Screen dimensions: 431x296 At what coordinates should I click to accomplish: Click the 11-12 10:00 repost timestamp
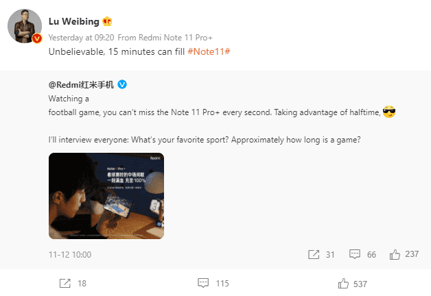(71, 254)
